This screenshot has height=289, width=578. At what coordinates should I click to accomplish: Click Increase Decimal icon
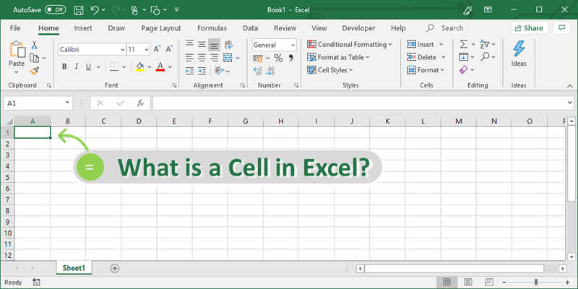point(258,71)
